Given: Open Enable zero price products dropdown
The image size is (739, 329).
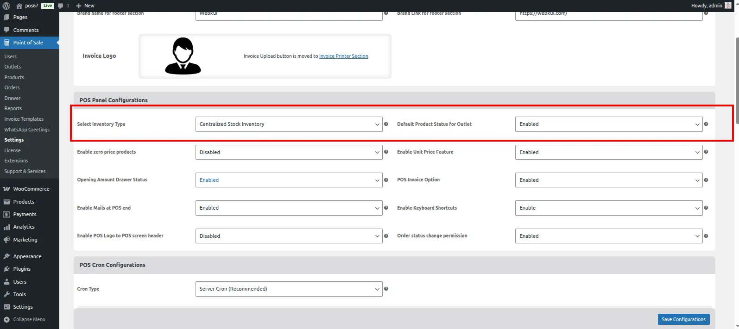Looking at the screenshot, I should (289, 152).
